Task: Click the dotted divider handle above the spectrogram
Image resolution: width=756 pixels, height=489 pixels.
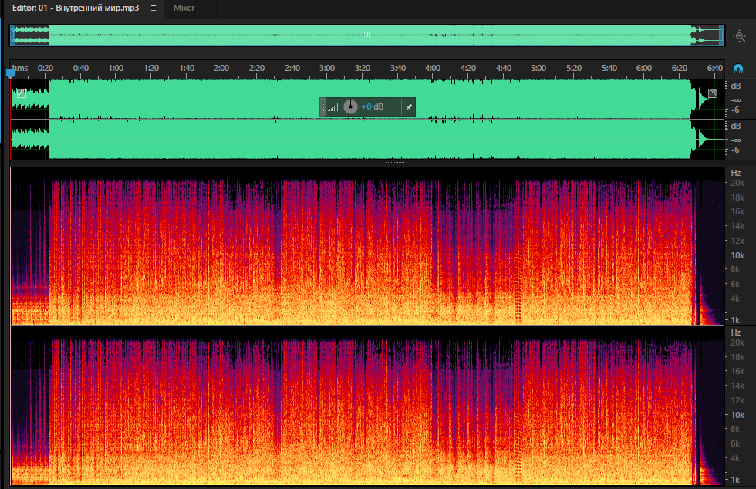Action: tap(395, 163)
